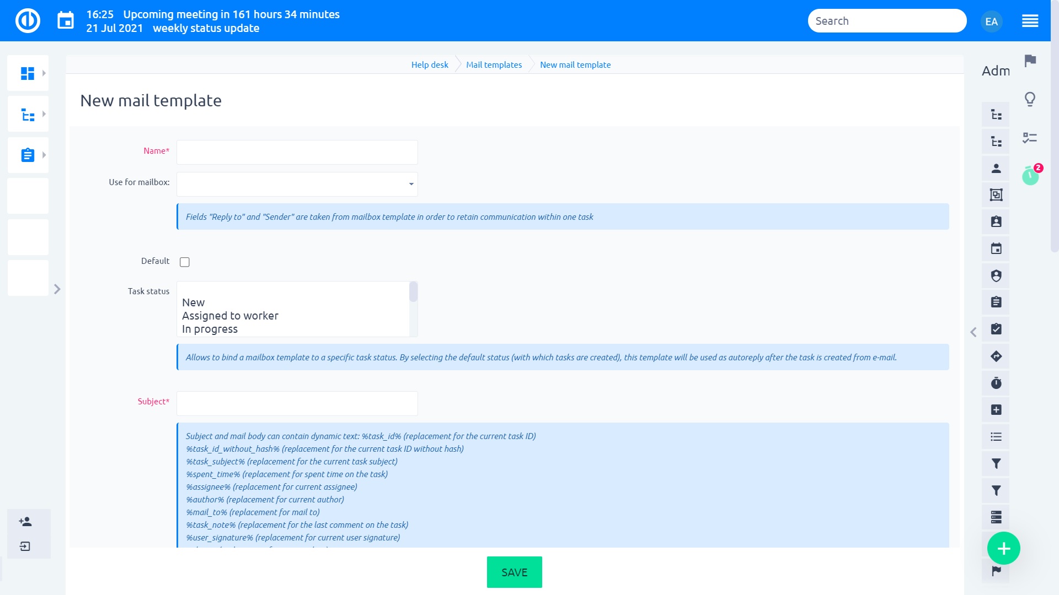Collapse the right admin panel chevron
This screenshot has height=595, width=1059.
click(974, 332)
